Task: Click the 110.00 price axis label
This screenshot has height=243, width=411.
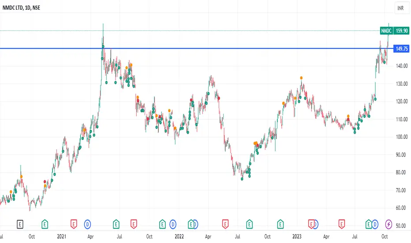Action: 402,119
